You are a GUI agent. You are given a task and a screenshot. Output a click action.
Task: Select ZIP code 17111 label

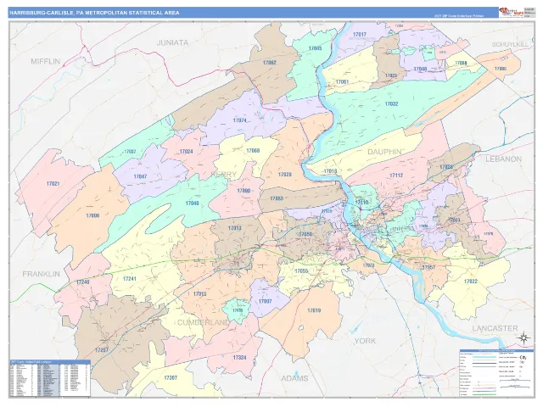click(x=397, y=229)
